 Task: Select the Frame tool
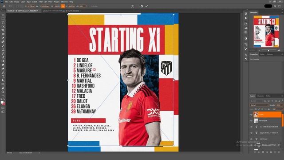point(3,34)
